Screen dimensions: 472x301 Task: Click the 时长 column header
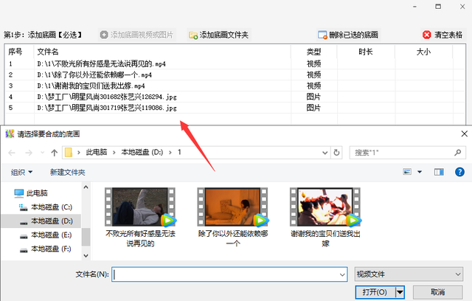pyautogui.click(x=366, y=52)
